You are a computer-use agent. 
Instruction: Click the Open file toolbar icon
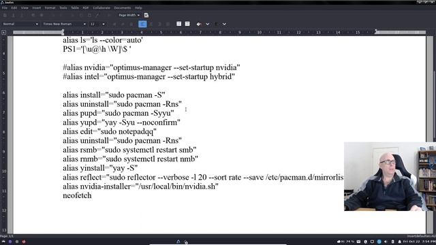pyautogui.click(x=13, y=15)
